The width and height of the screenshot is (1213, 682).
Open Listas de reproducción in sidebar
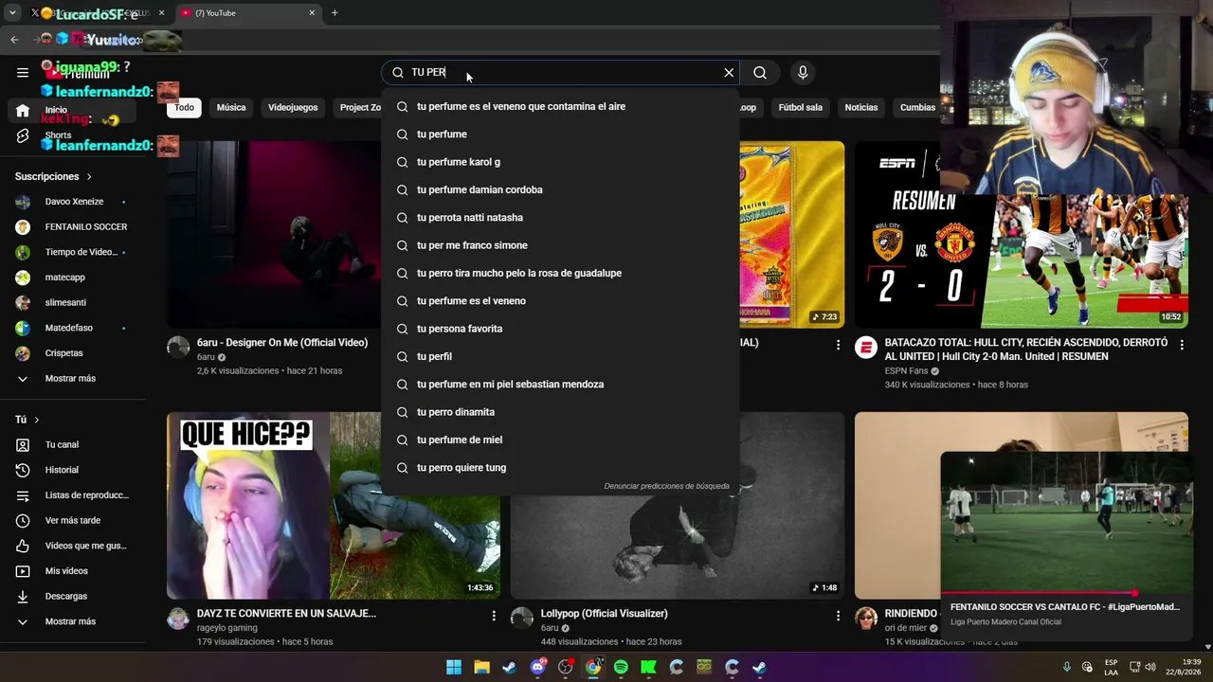73,495
